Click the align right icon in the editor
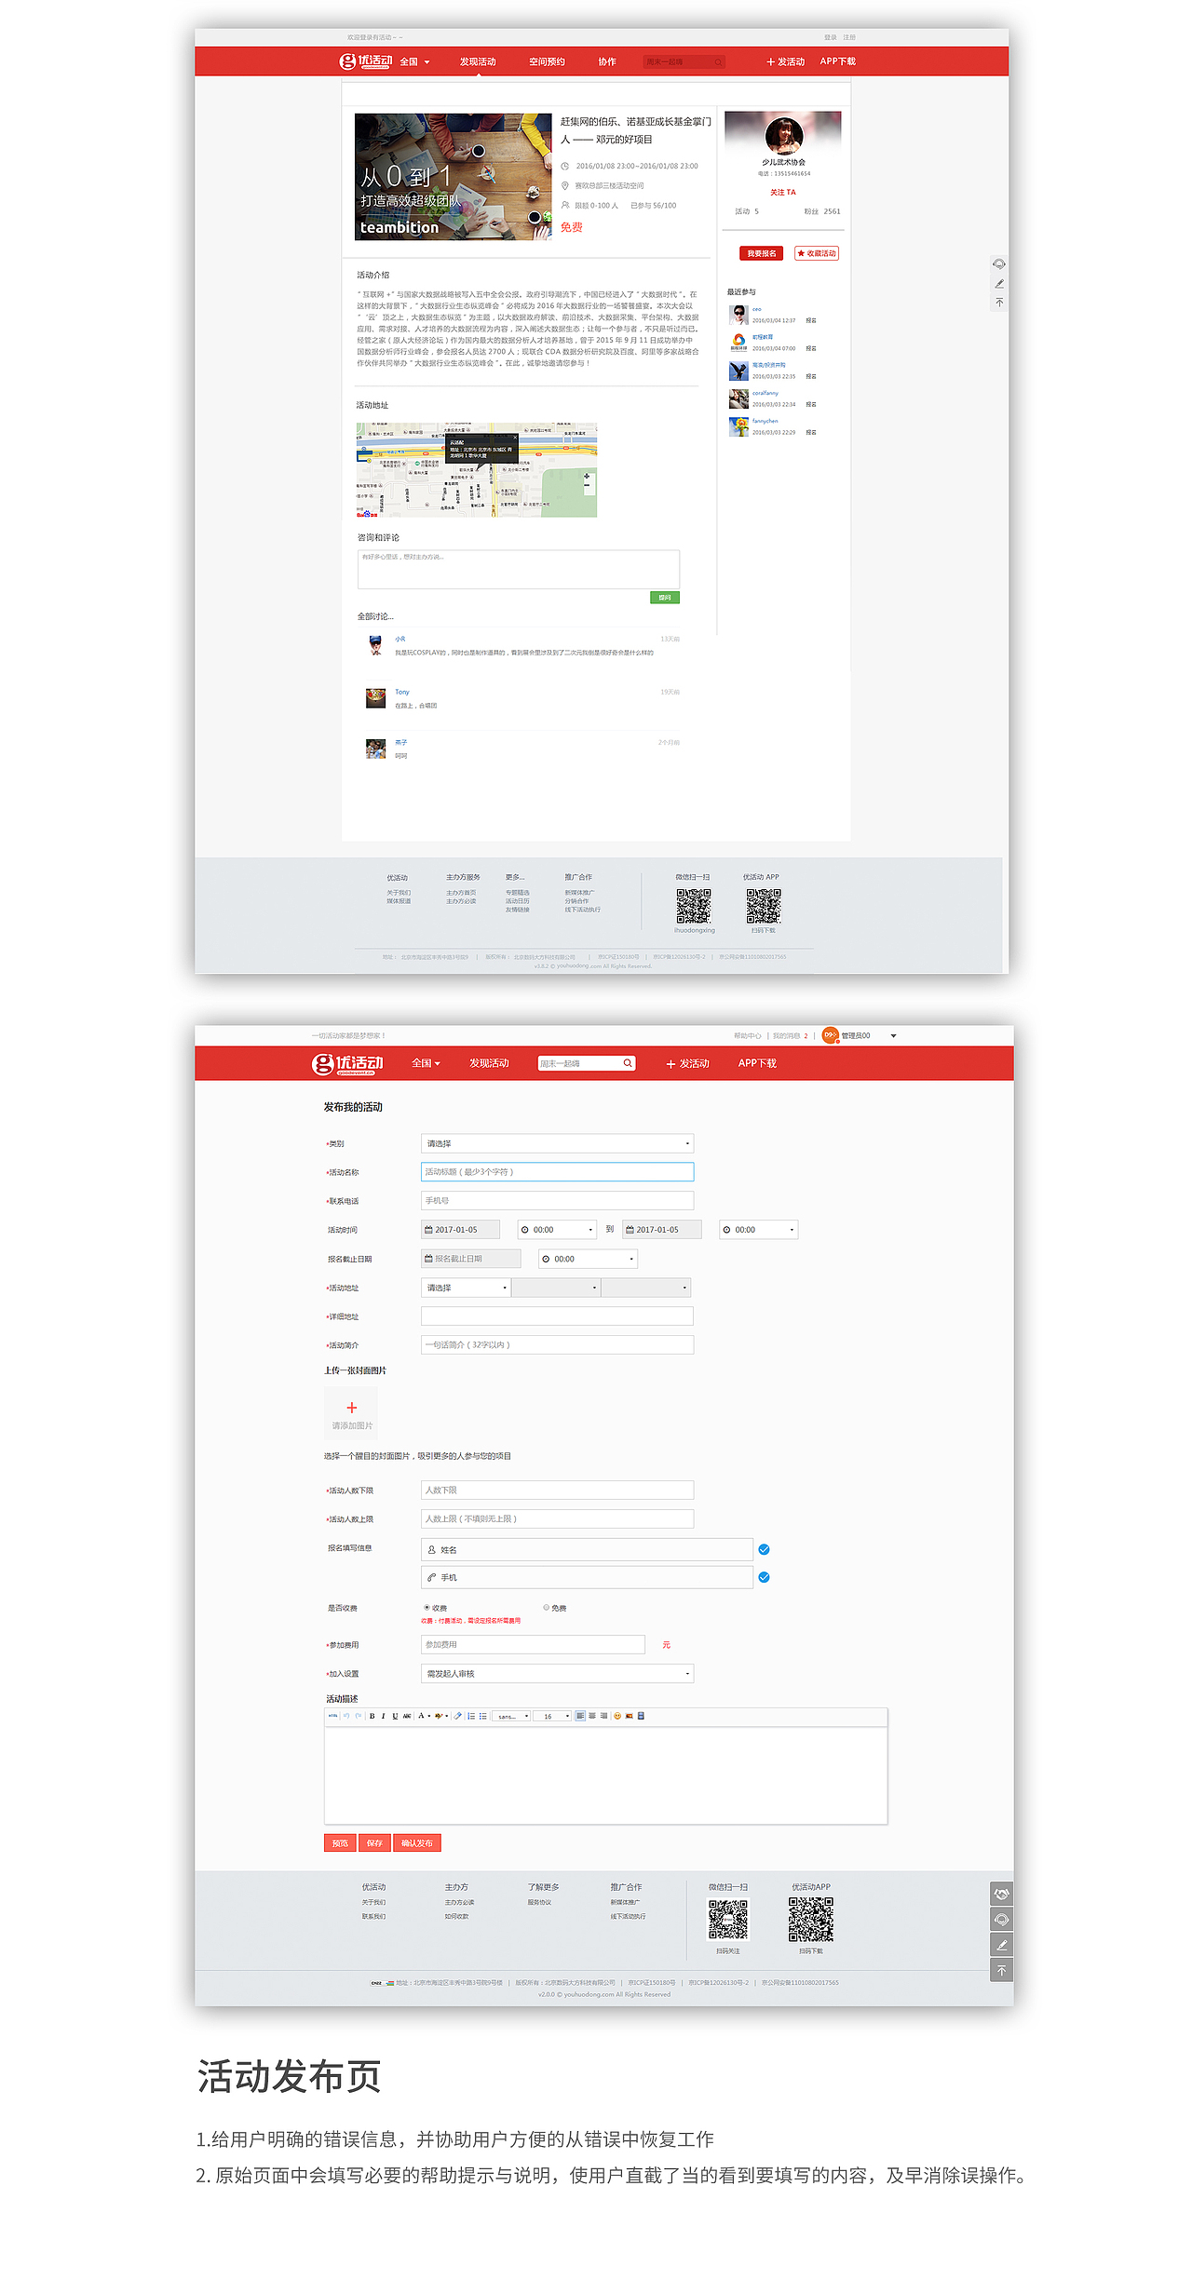This screenshot has height=2280, width=1192. (603, 1716)
